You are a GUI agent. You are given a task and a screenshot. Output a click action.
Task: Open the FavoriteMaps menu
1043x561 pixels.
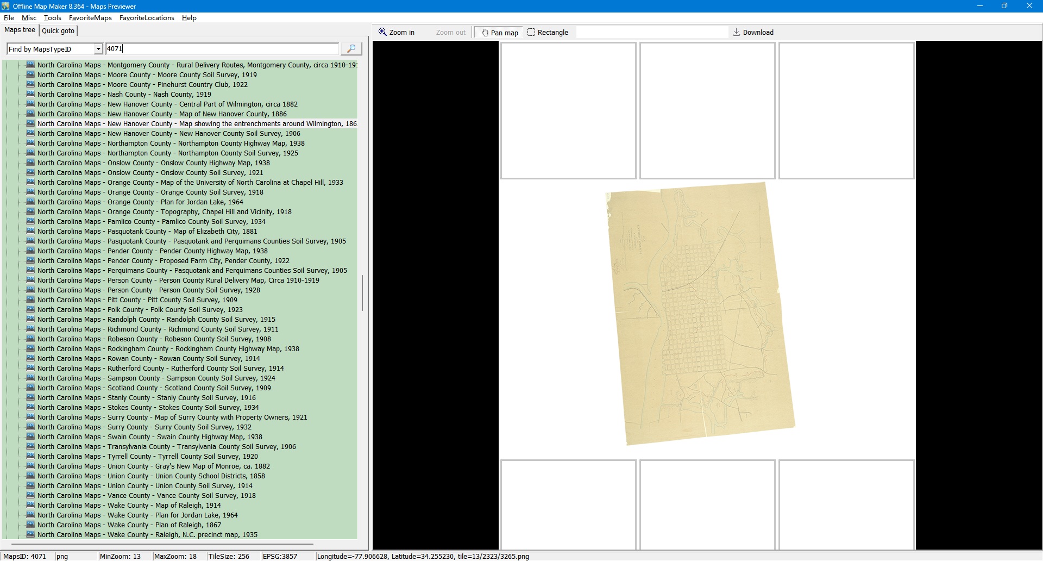(90, 18)
